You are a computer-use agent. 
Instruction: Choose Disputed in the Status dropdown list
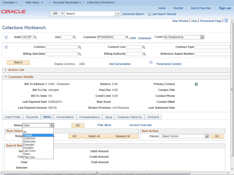pos(29,145)
